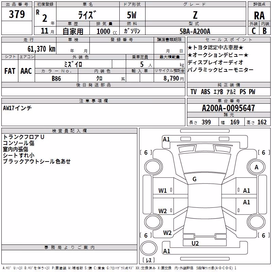Click A1 mark on front bumper

pos(166,139)
